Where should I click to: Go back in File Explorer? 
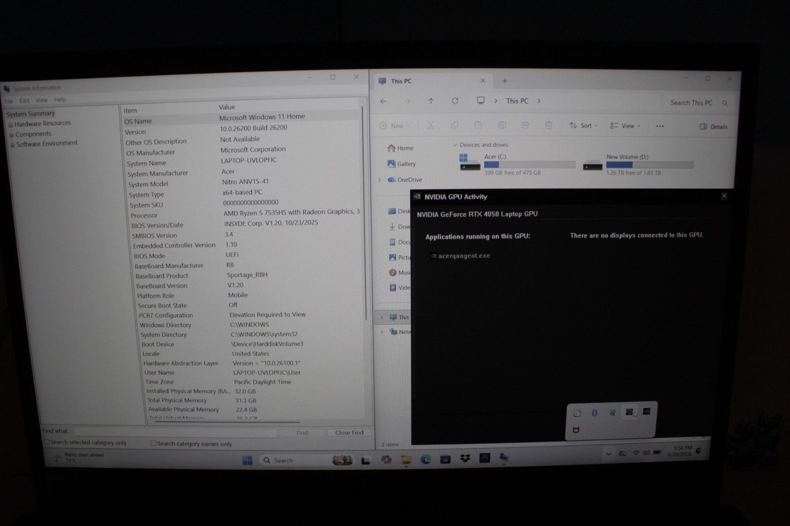coord(384,101)
